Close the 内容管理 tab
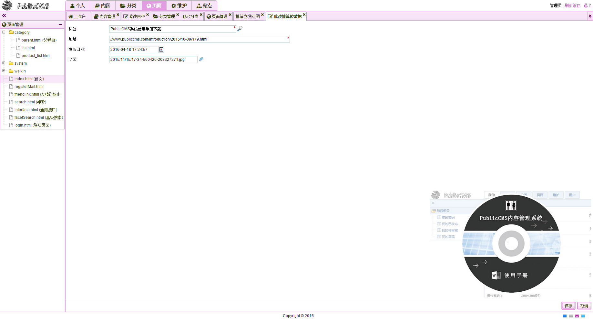 click(x=118, y=14)
